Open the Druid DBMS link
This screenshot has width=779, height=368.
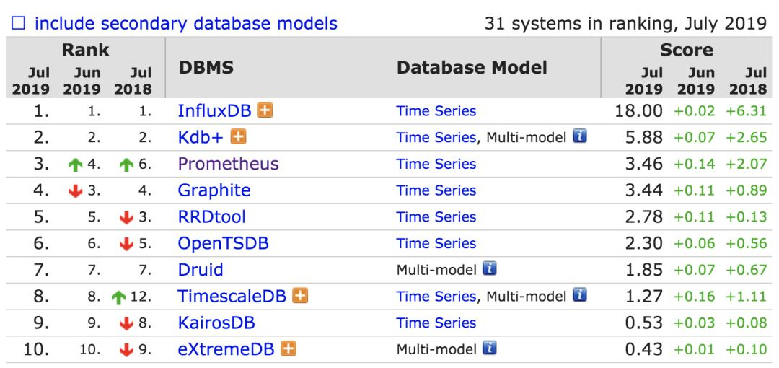click(201, 270)
